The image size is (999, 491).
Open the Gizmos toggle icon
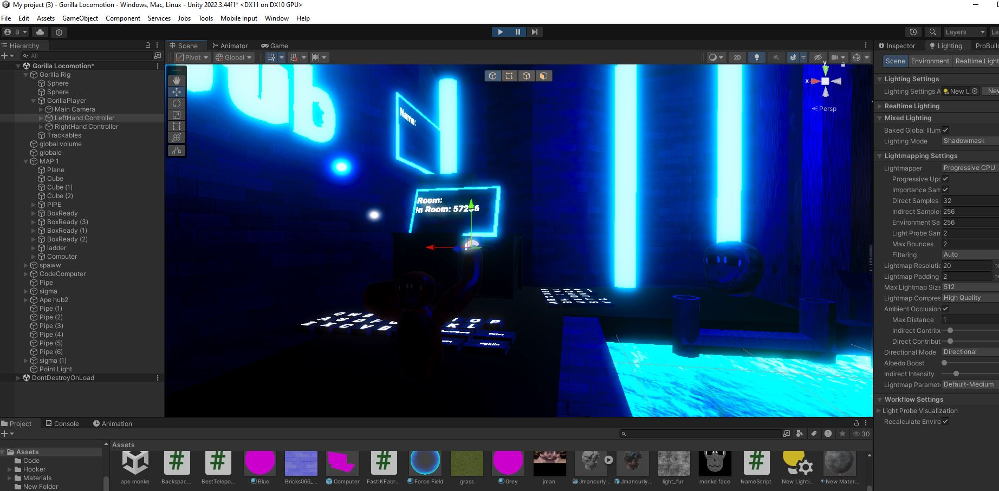[856, 57]
